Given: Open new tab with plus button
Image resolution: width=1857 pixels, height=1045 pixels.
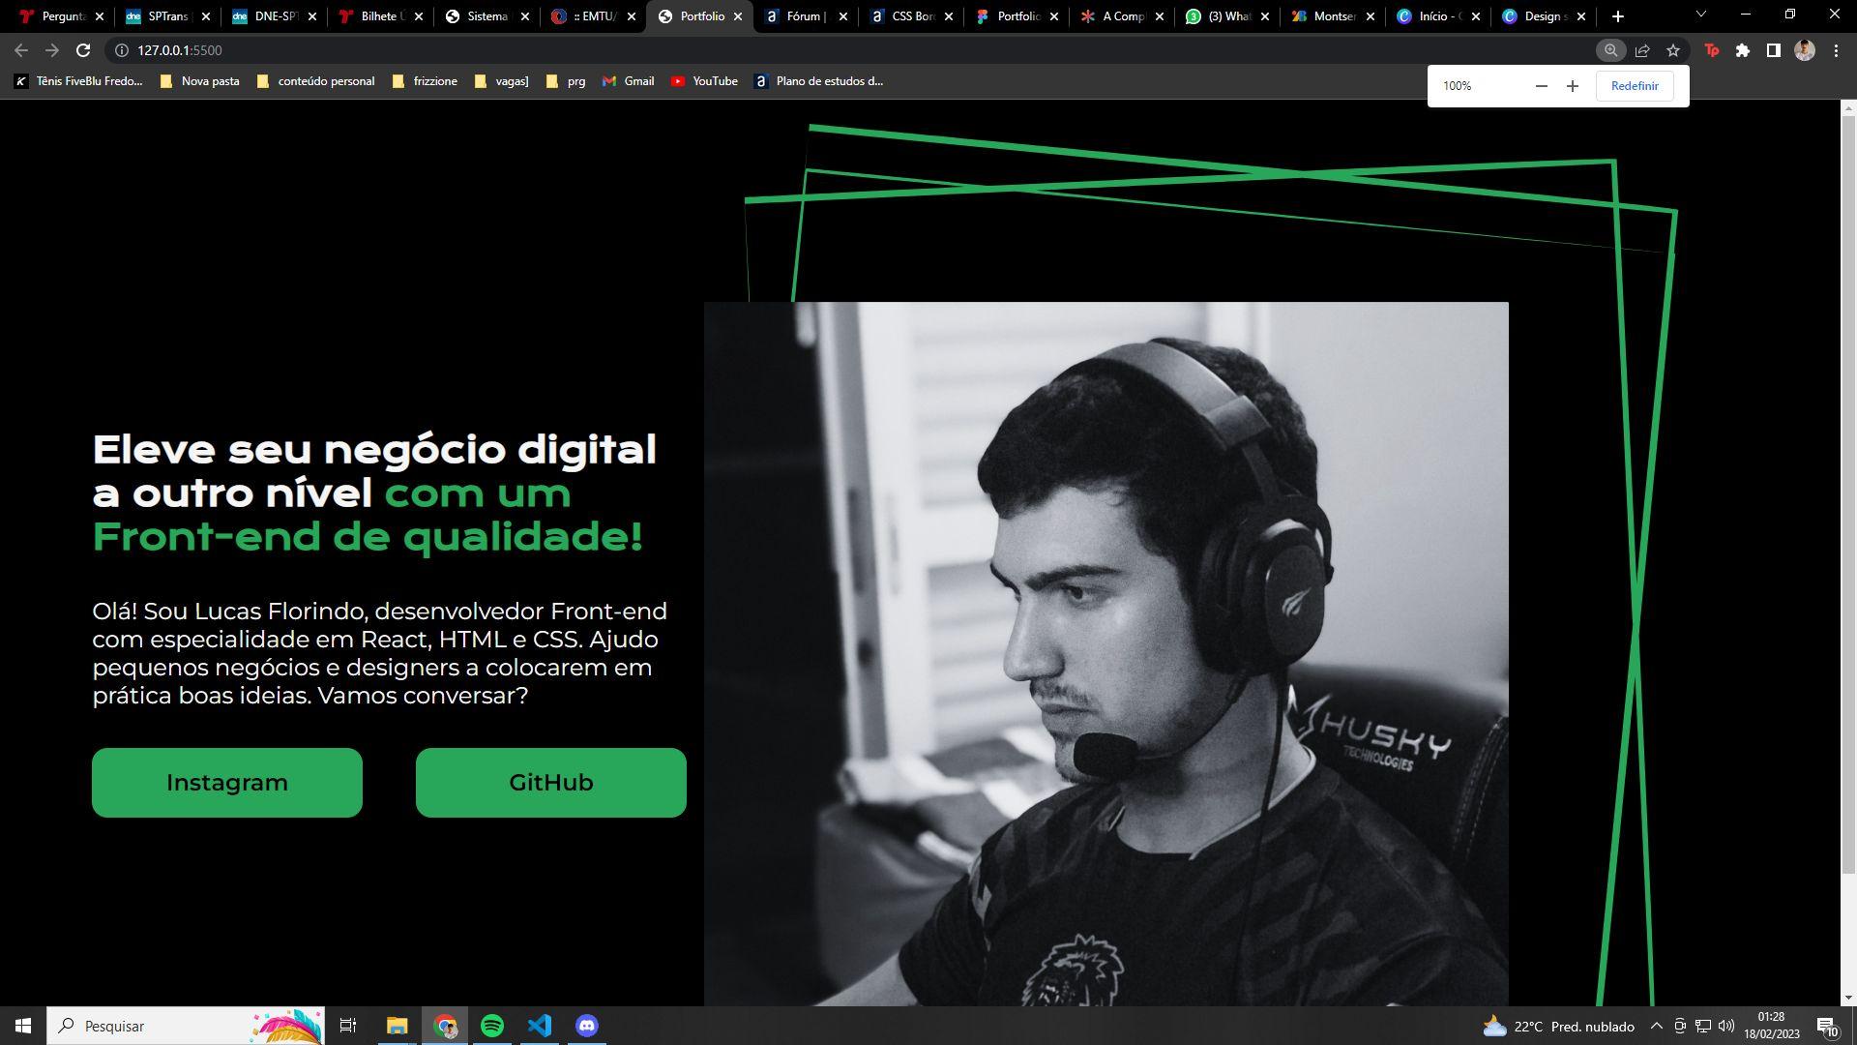Looking at the screenshot, I should click(x=1618, y=16).
